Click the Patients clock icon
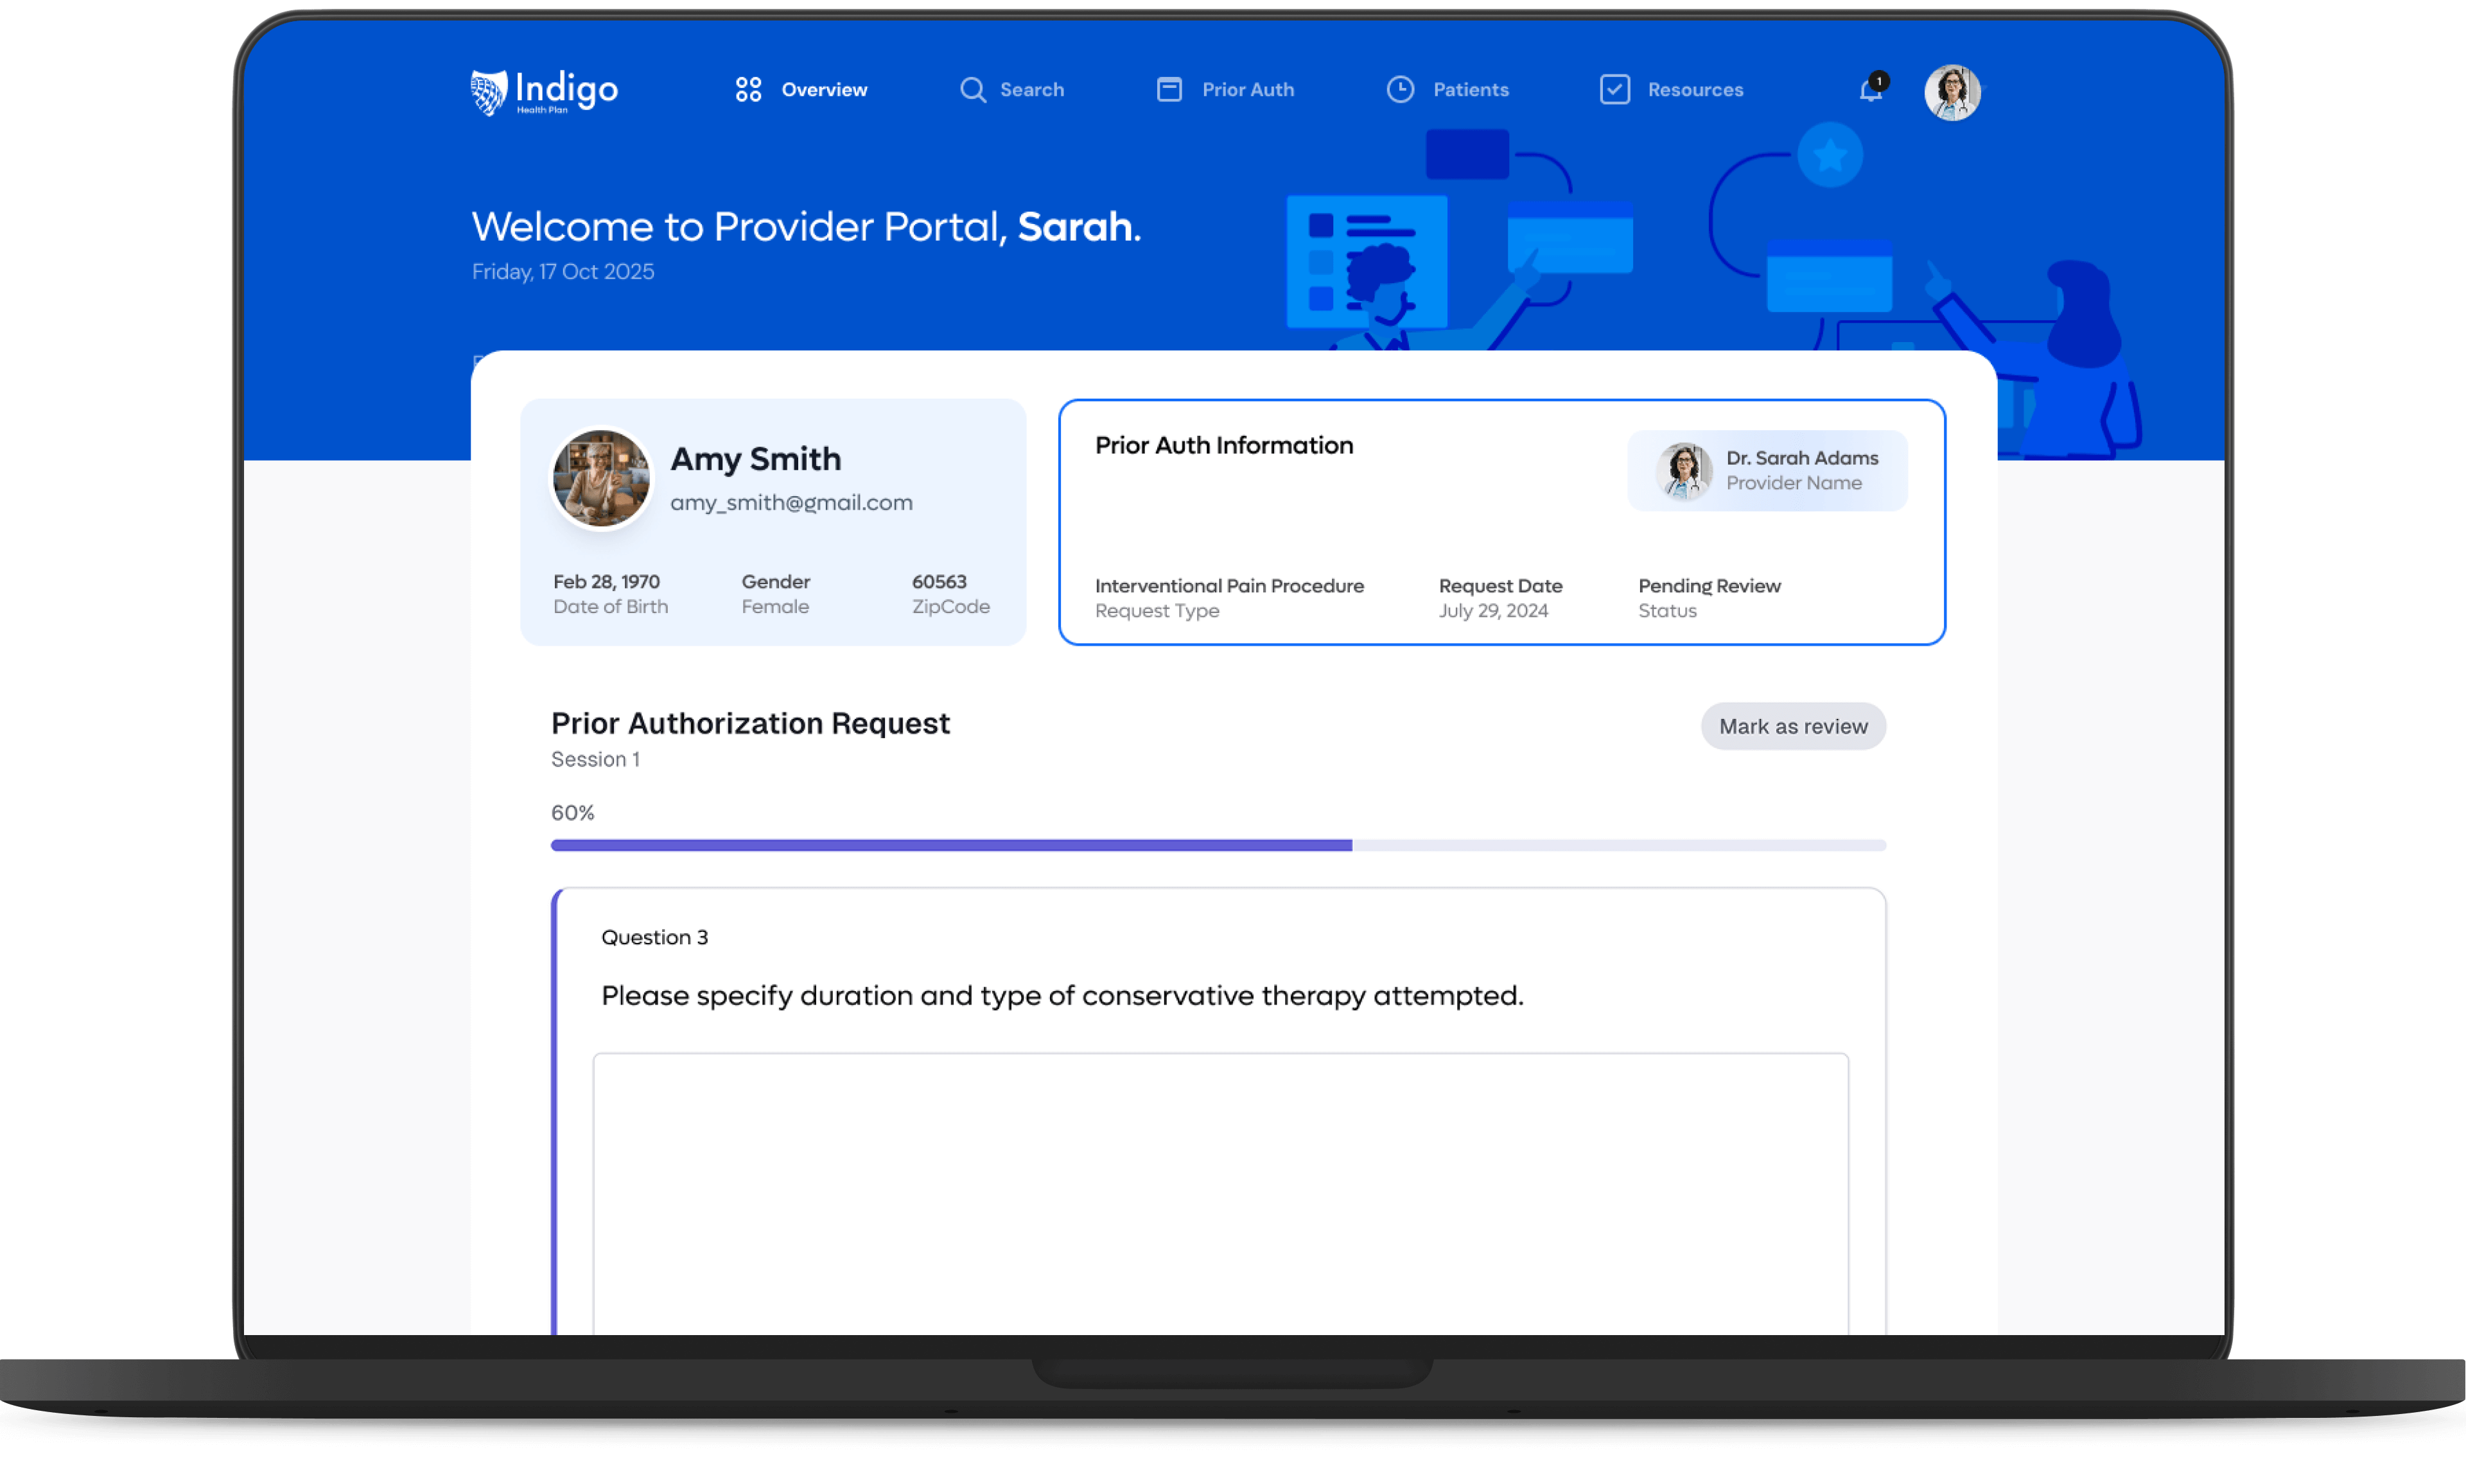This screenshot has height=1484, width=2466. (x=1399, y=90)
